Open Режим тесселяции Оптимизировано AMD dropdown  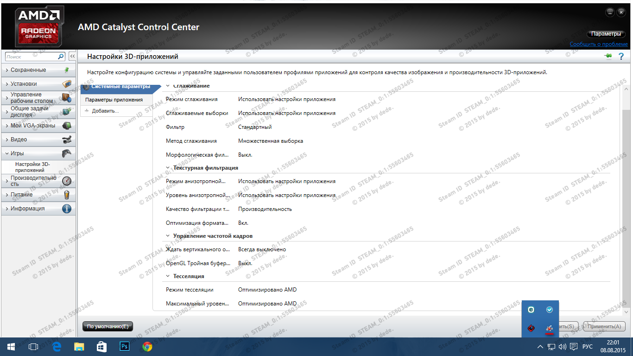pos(267,290)
